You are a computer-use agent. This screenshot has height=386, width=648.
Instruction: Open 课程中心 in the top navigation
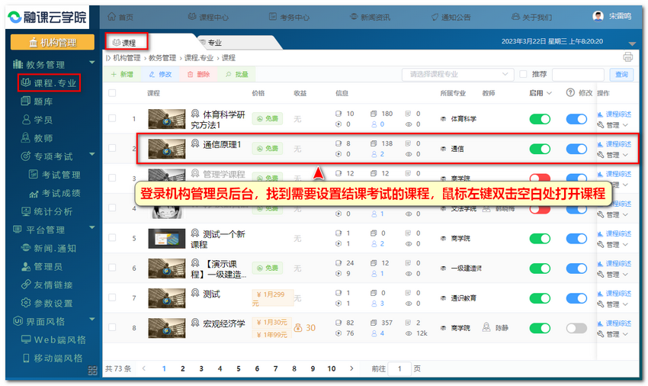click(208, 17)
